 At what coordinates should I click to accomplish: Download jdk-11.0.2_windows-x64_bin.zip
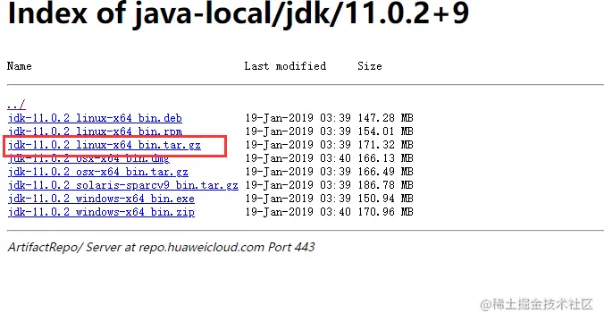[101, 212]
